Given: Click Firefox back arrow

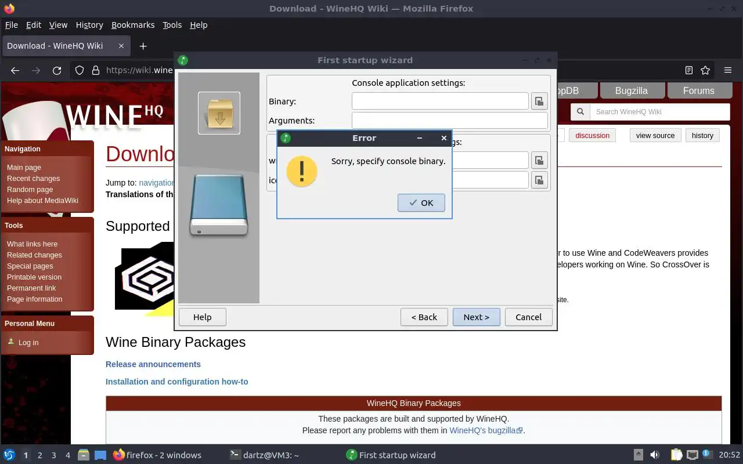Looking at the screenshot, I should pos(15,70).
